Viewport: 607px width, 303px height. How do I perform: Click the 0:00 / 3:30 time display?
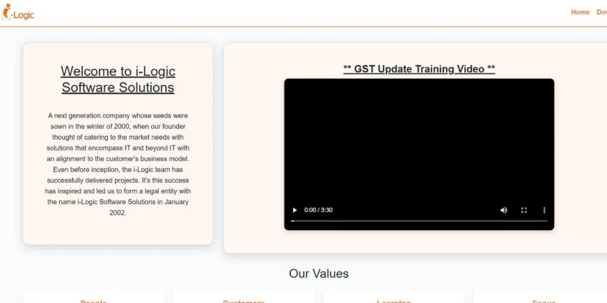(318, 210)
